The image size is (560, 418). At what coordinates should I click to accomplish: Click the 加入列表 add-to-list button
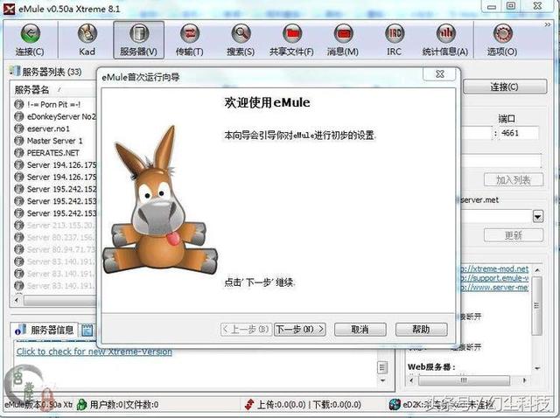[514, 179]
